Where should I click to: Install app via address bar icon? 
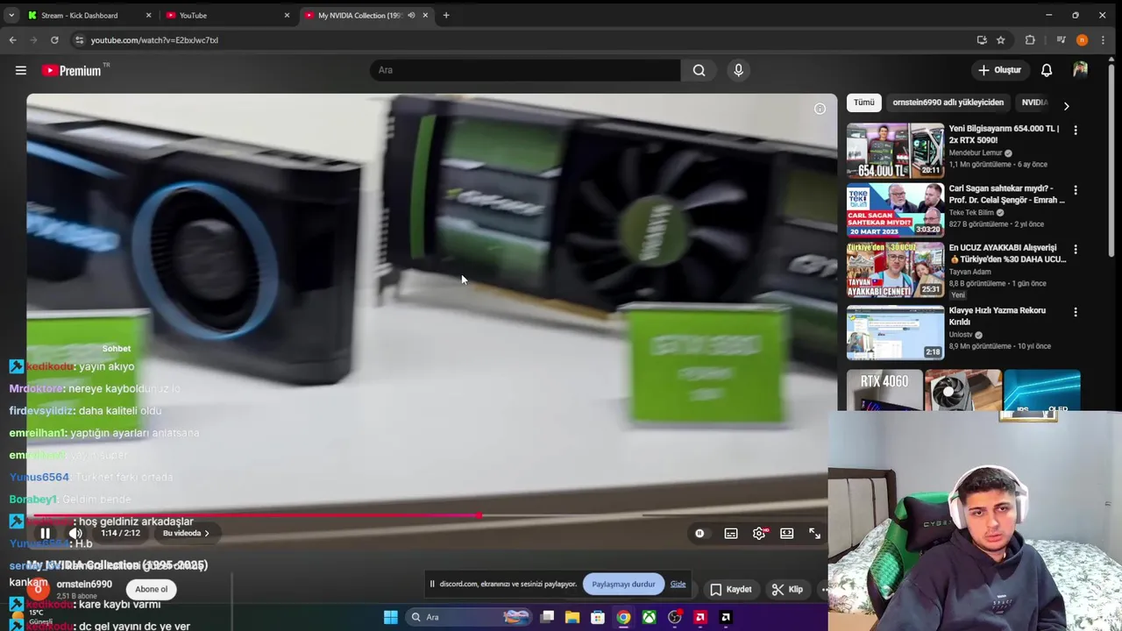(x=982, y=39)
